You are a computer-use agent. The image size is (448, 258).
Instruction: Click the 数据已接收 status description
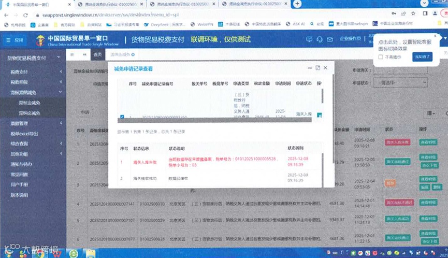click(178, 178)
